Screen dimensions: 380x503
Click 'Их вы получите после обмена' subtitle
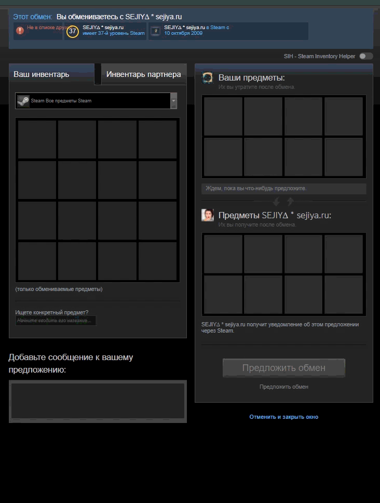[257, 224]
